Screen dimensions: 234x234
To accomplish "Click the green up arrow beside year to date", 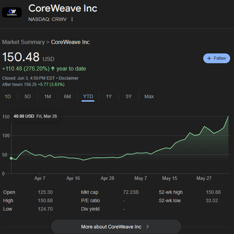I will point(53,68).
